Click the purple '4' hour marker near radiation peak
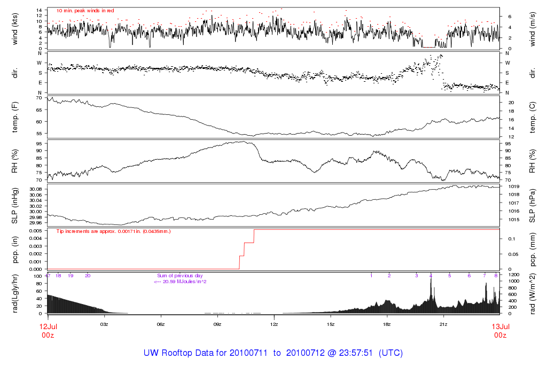The width and height of the screenshot is (547, 374). click(x=431, y=276)
